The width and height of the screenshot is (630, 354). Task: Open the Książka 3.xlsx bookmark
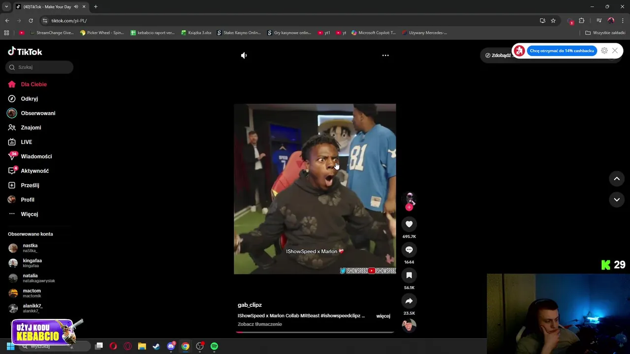196,33
